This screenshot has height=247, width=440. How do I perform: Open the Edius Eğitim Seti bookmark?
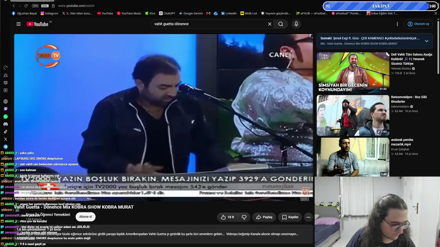[382, 13]
